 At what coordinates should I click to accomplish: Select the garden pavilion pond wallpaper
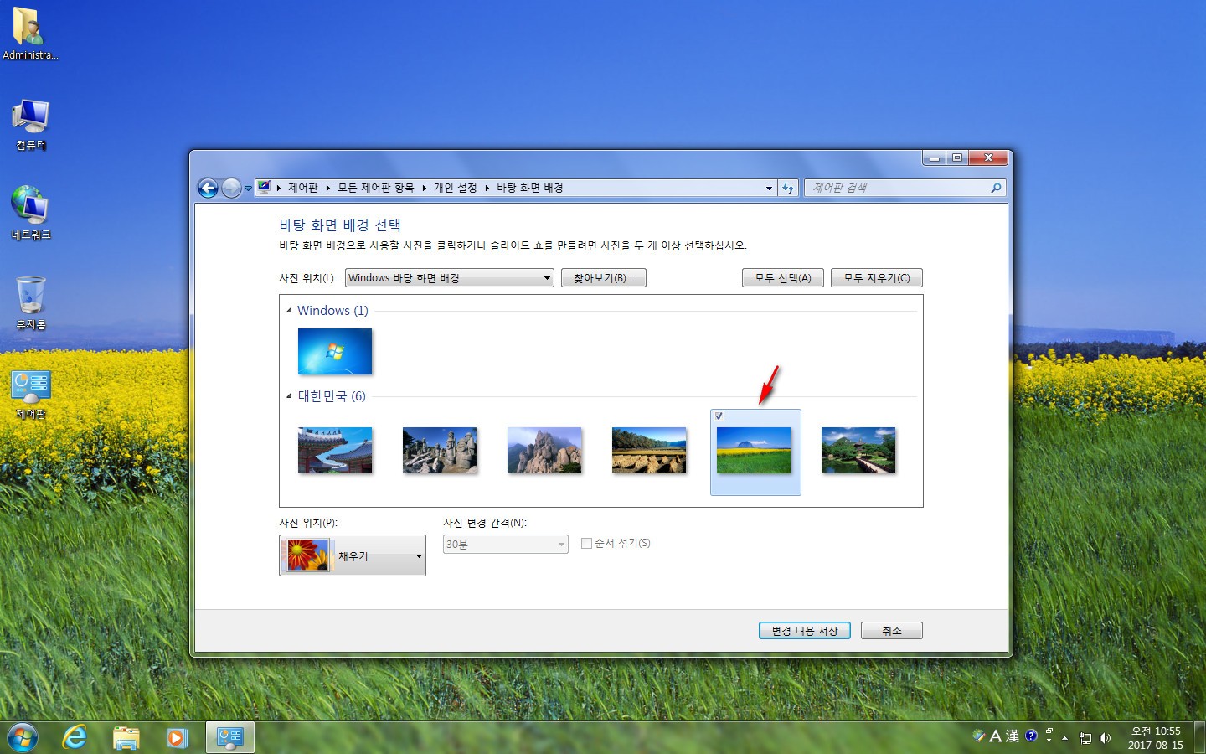pos(858,450)
